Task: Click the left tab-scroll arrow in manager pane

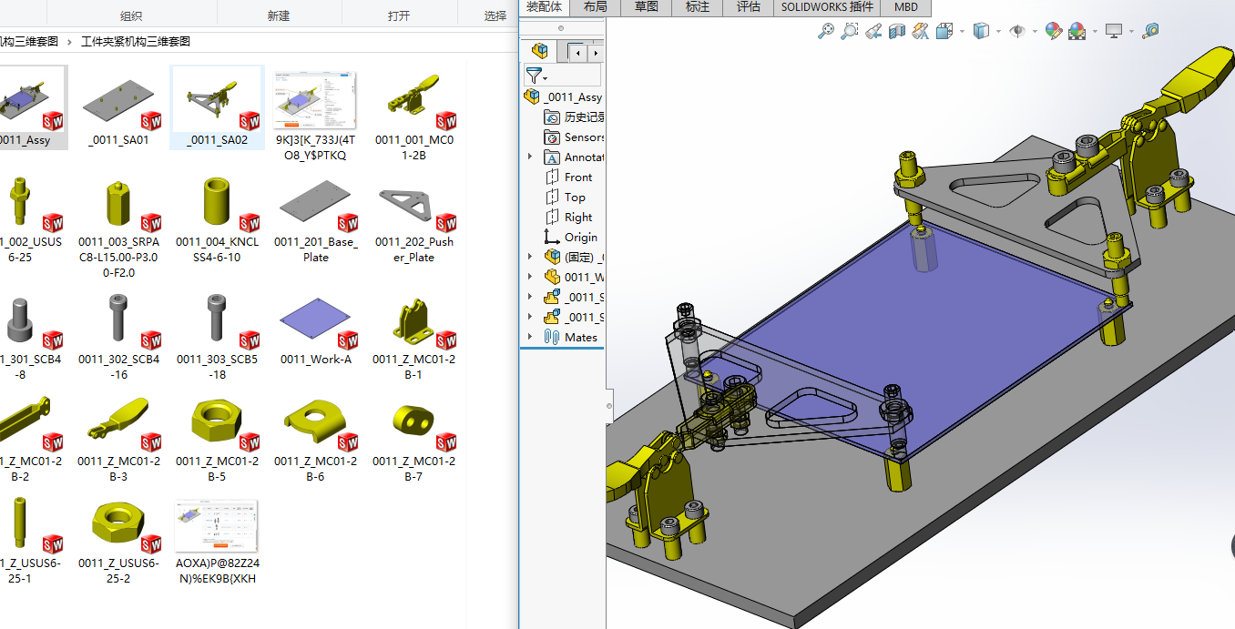Action: point(577,53)
